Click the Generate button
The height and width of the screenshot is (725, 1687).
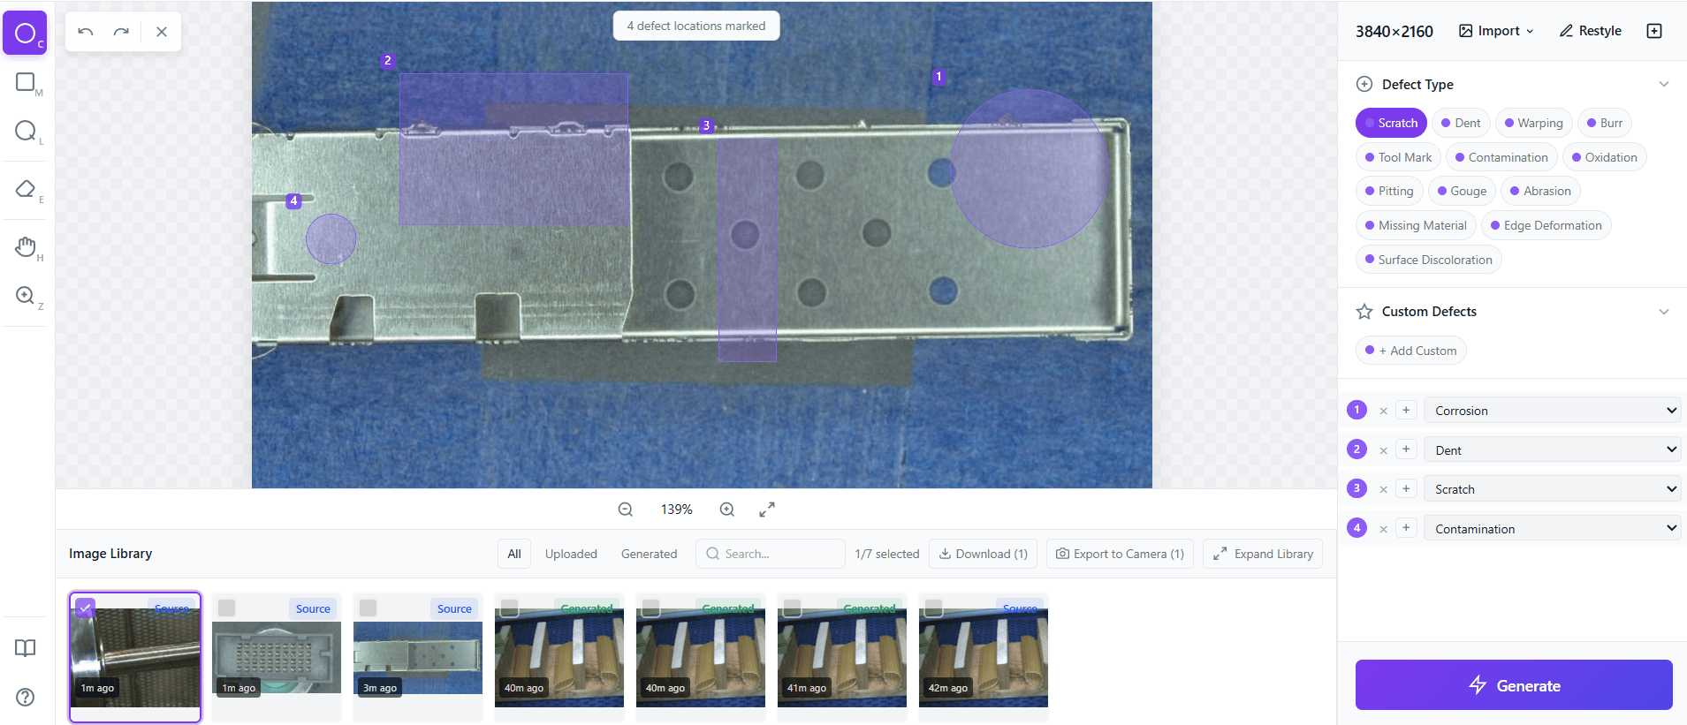[x=1513, y=685]
